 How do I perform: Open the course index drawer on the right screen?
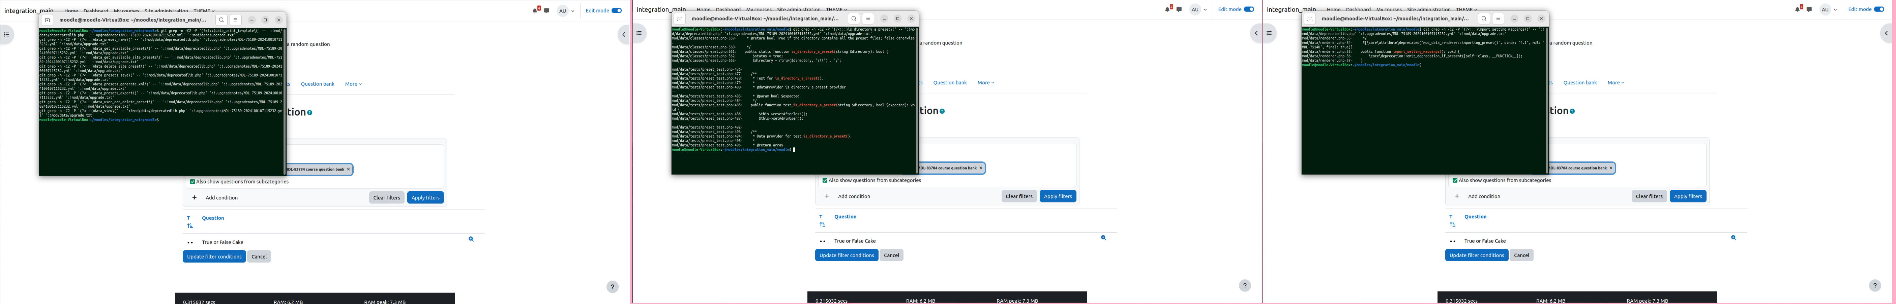[x=1270, y=33]
